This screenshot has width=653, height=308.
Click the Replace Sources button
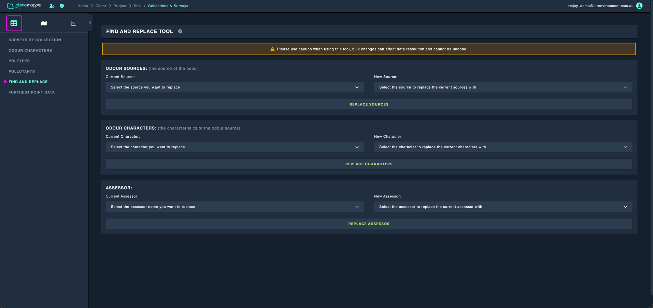pos(369,104)
